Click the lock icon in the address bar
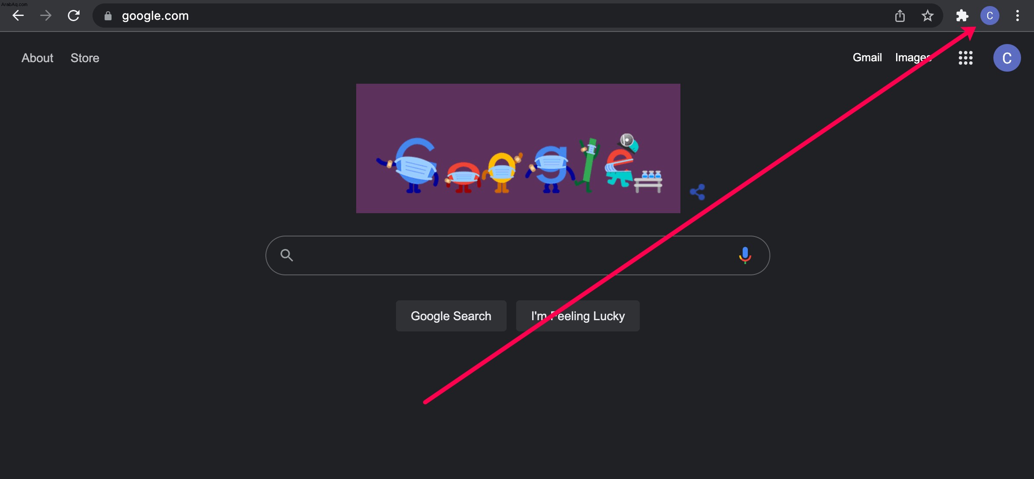Screen dimensions: 1034x479 tap(108, 16)
